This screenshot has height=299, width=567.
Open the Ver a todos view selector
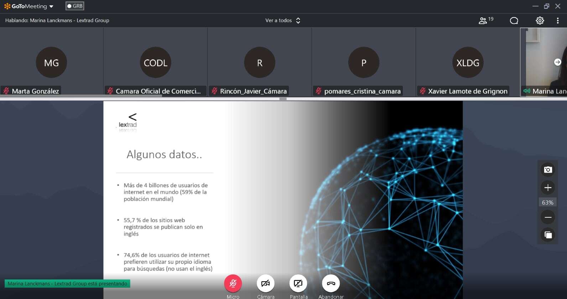(283, 21)
